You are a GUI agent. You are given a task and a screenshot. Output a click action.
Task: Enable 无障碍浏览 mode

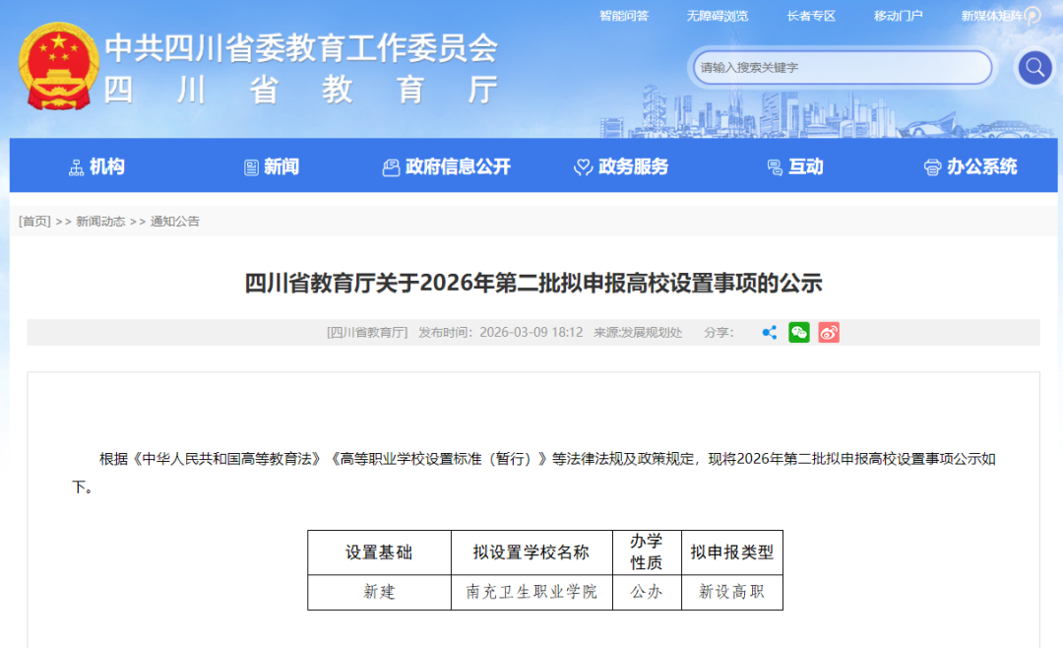point(718,16)
